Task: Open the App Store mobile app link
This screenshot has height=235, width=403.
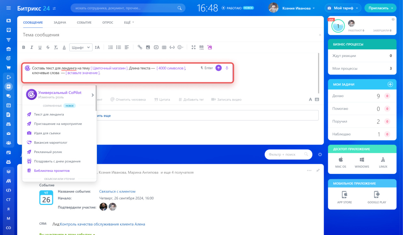Action: (344, 197)
